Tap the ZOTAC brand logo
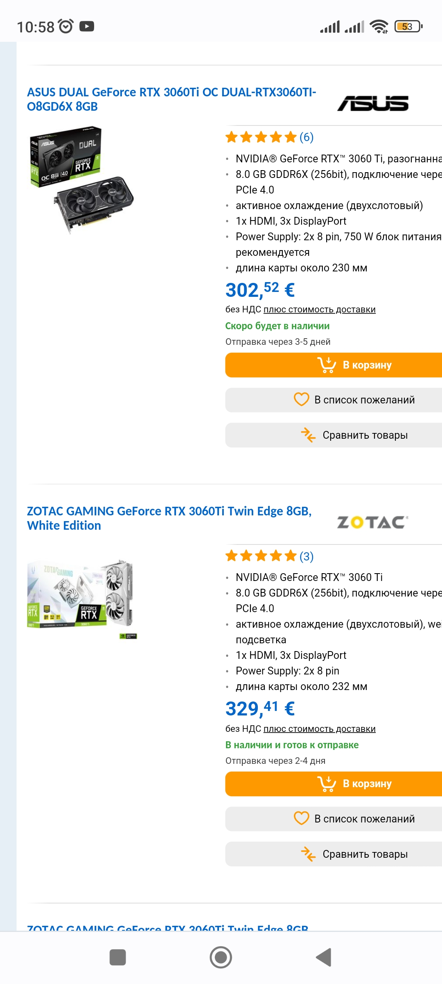The width and height of the screenshot is (442, 984). (372, 522)
